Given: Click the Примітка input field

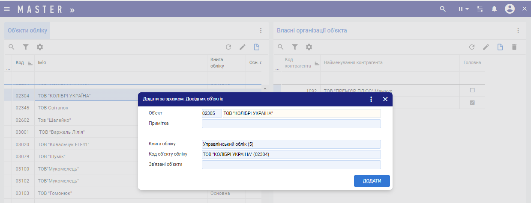Looking at the screenshot, I should click(x=291, y=124).
